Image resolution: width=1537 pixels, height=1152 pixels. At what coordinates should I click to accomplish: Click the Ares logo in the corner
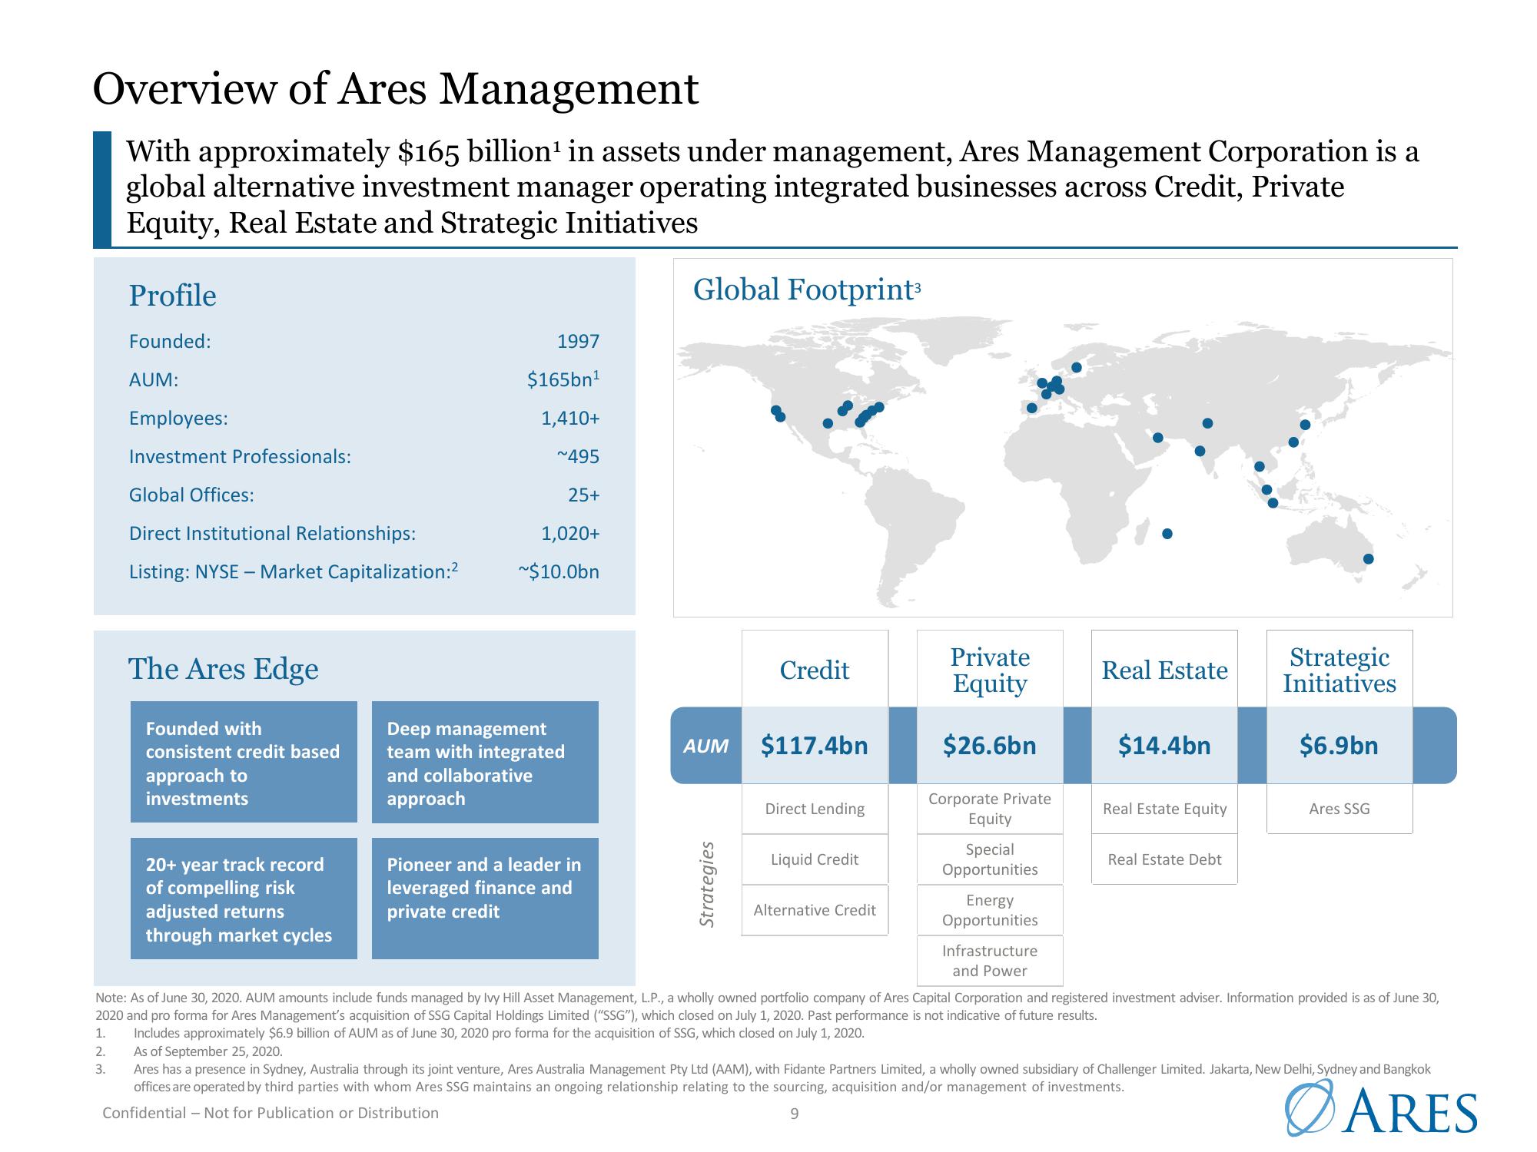point(1381,1107)
